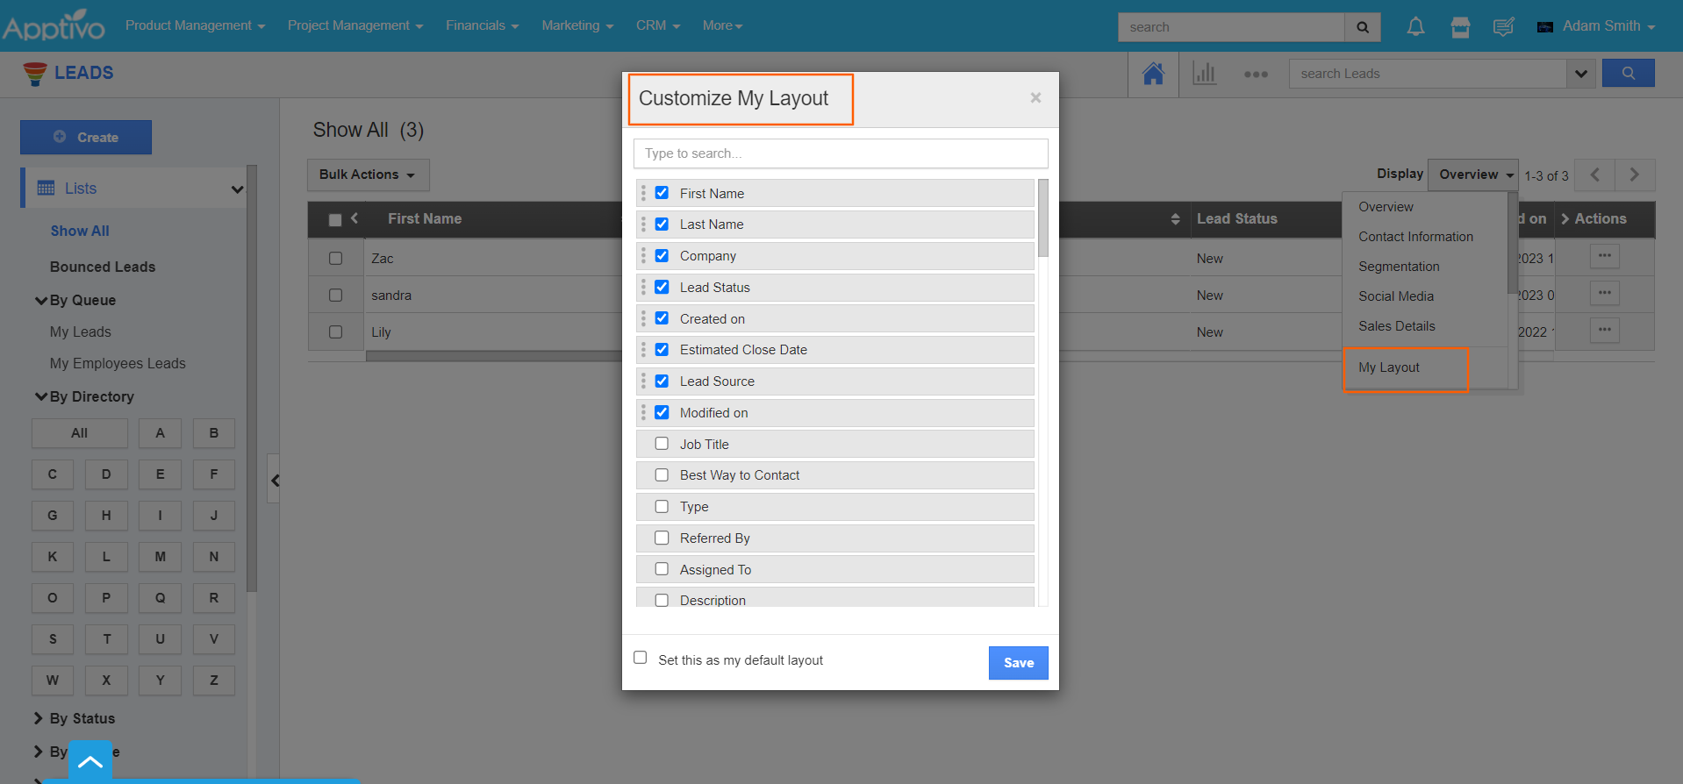Click the notifications bell icon
Screen dimensions: 1683x784
1415,27
